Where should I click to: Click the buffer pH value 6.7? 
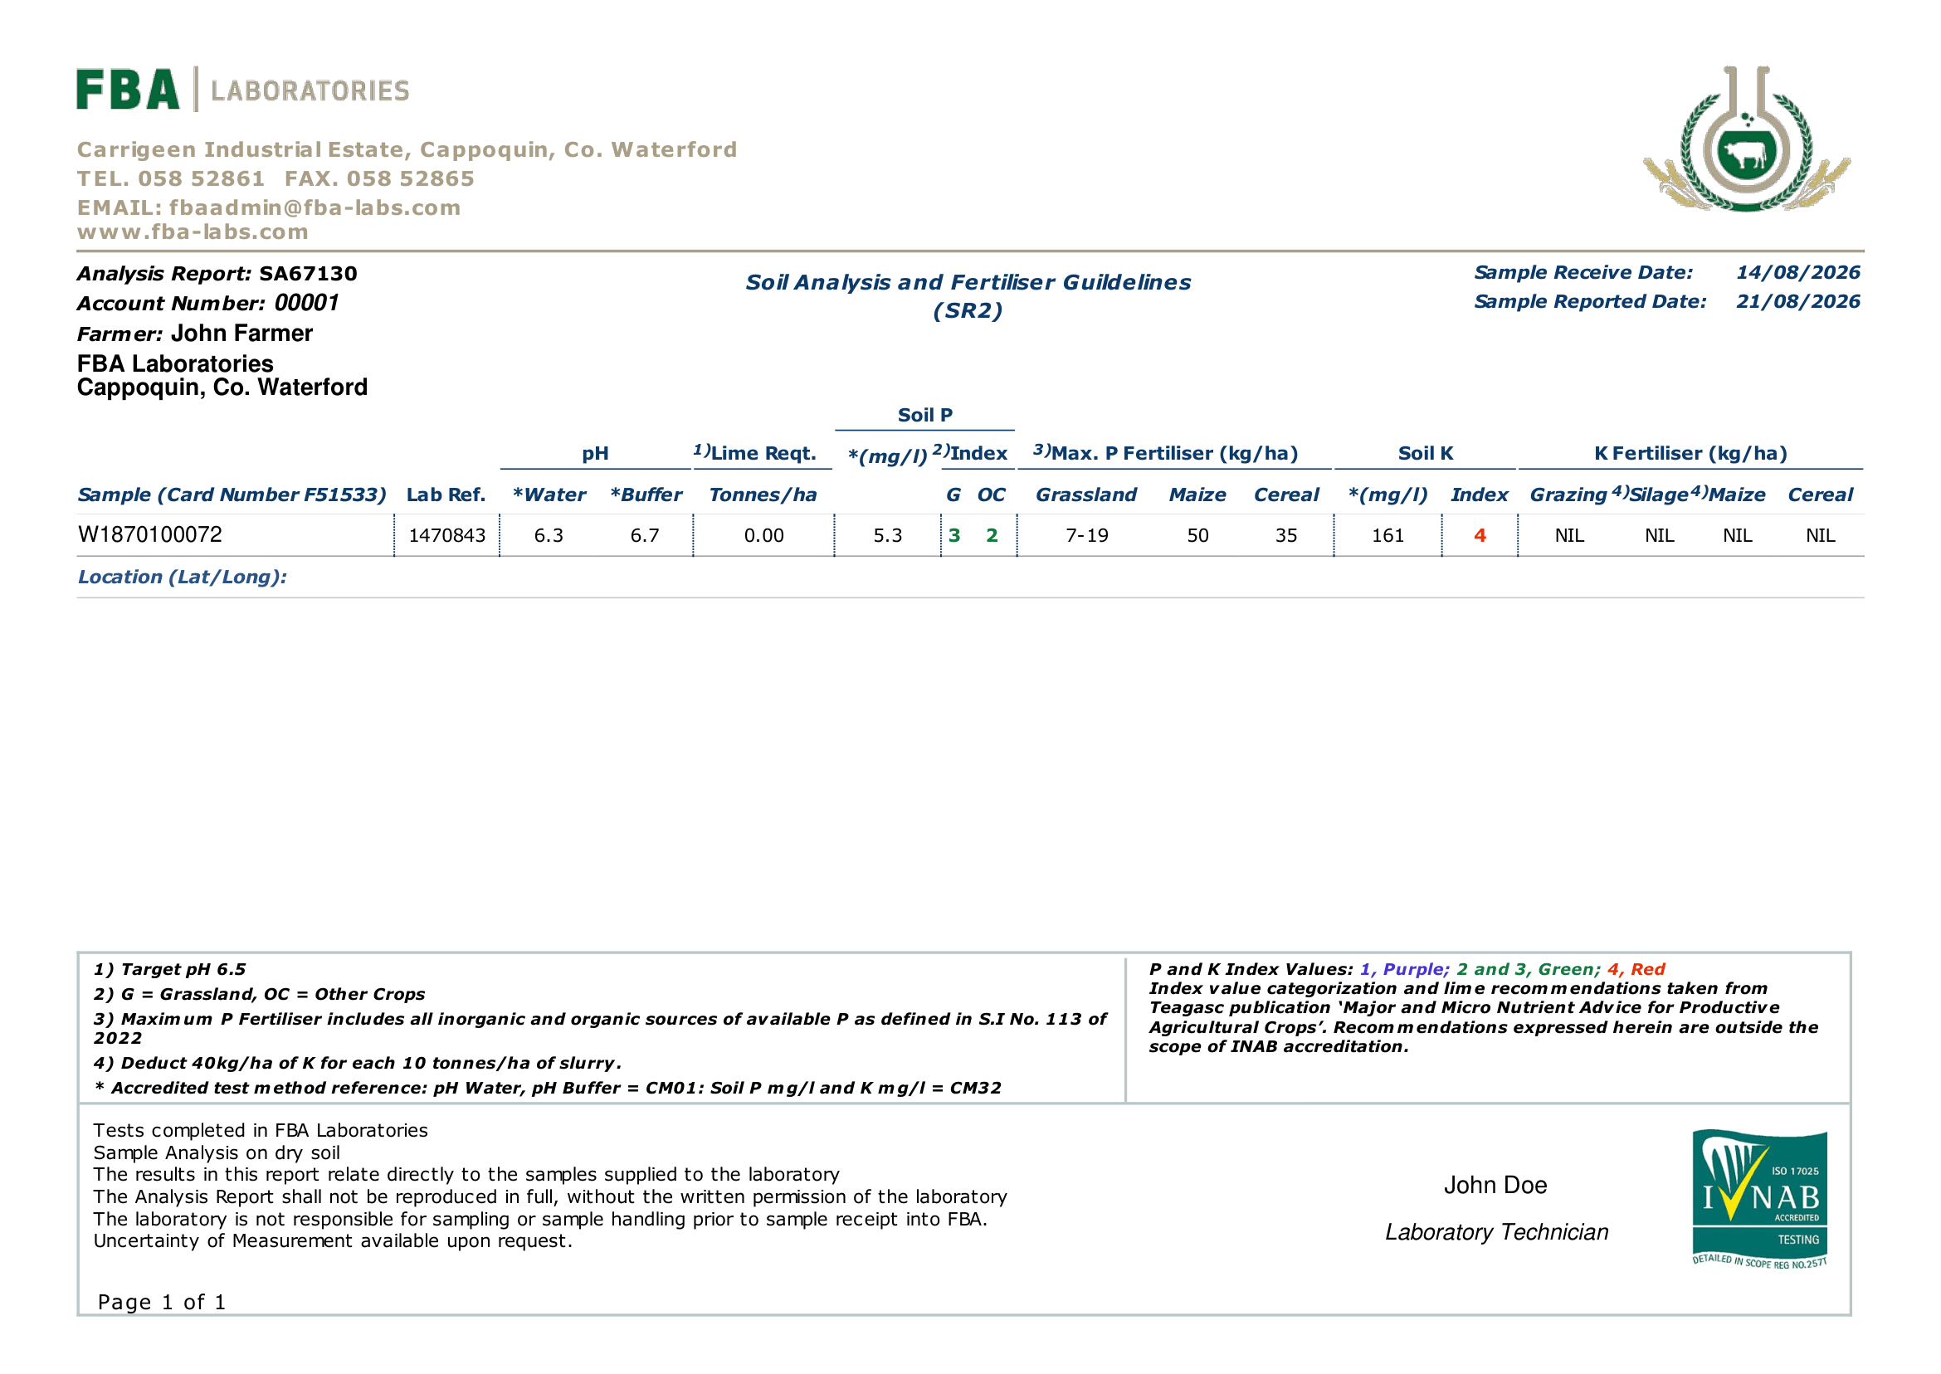[645, 535]
